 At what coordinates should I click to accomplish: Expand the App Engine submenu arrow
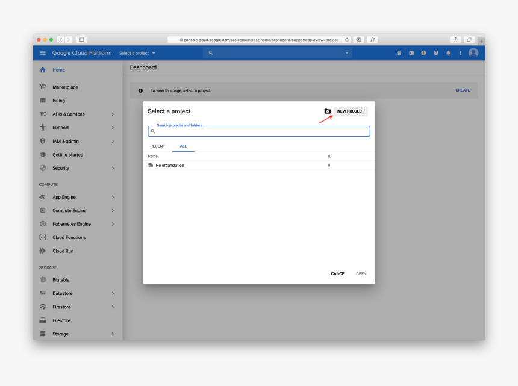point(113,197)
